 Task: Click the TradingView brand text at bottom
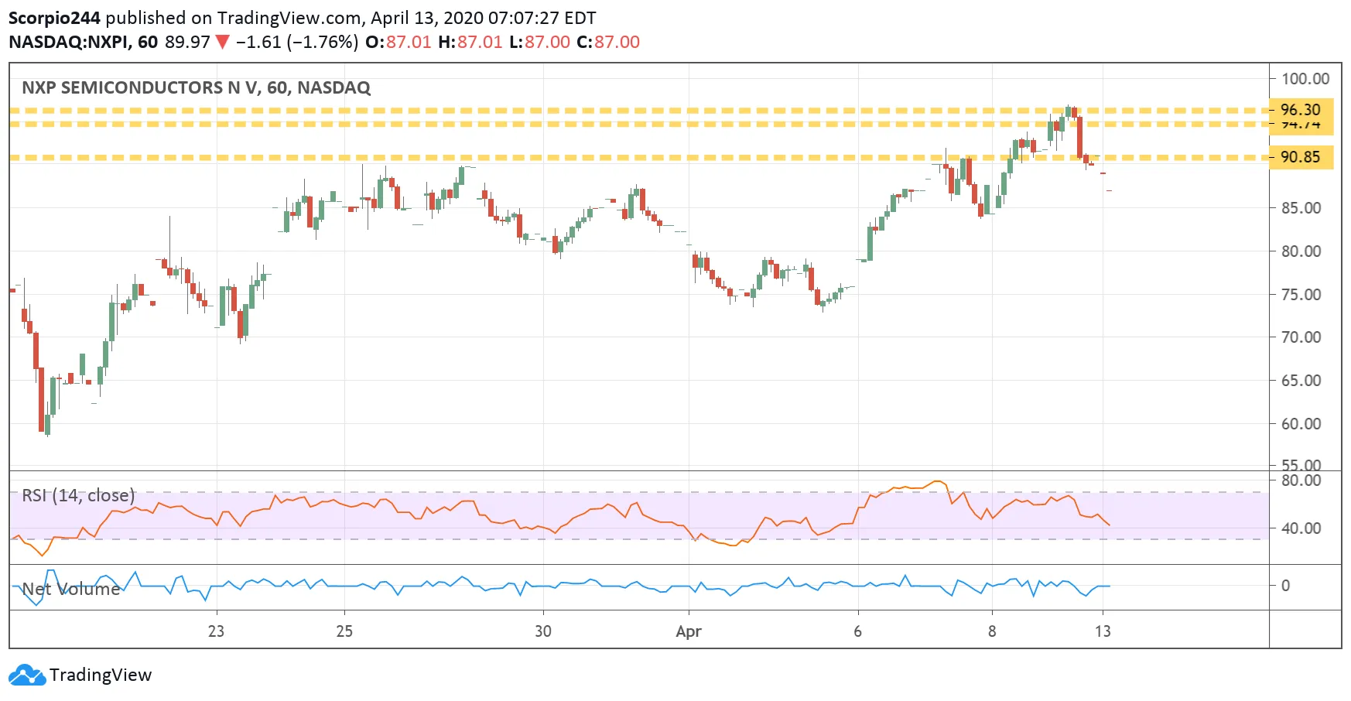point(101,675)
